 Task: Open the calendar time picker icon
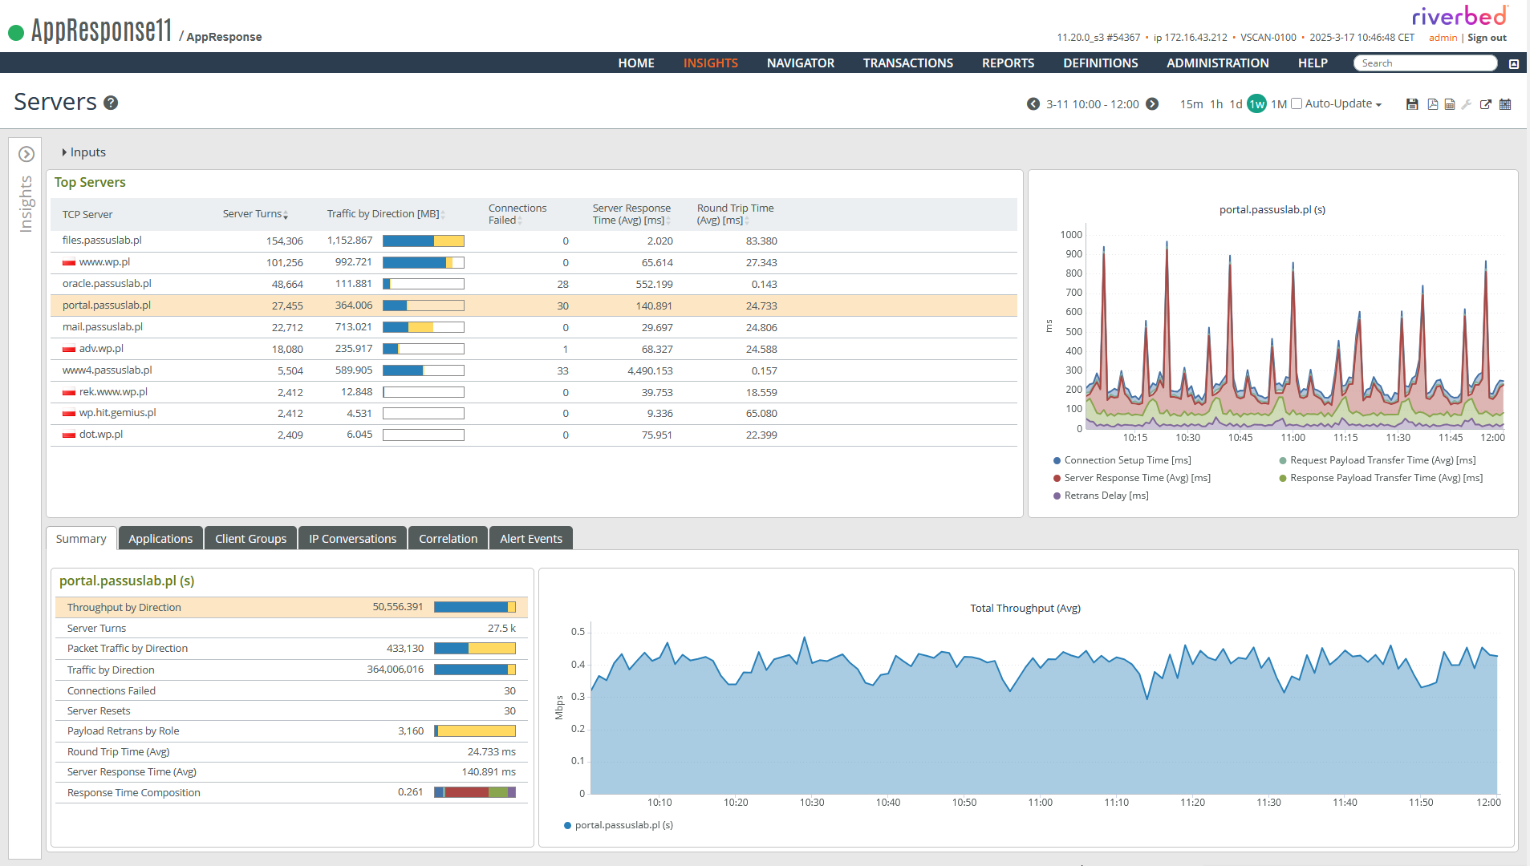1505,104
